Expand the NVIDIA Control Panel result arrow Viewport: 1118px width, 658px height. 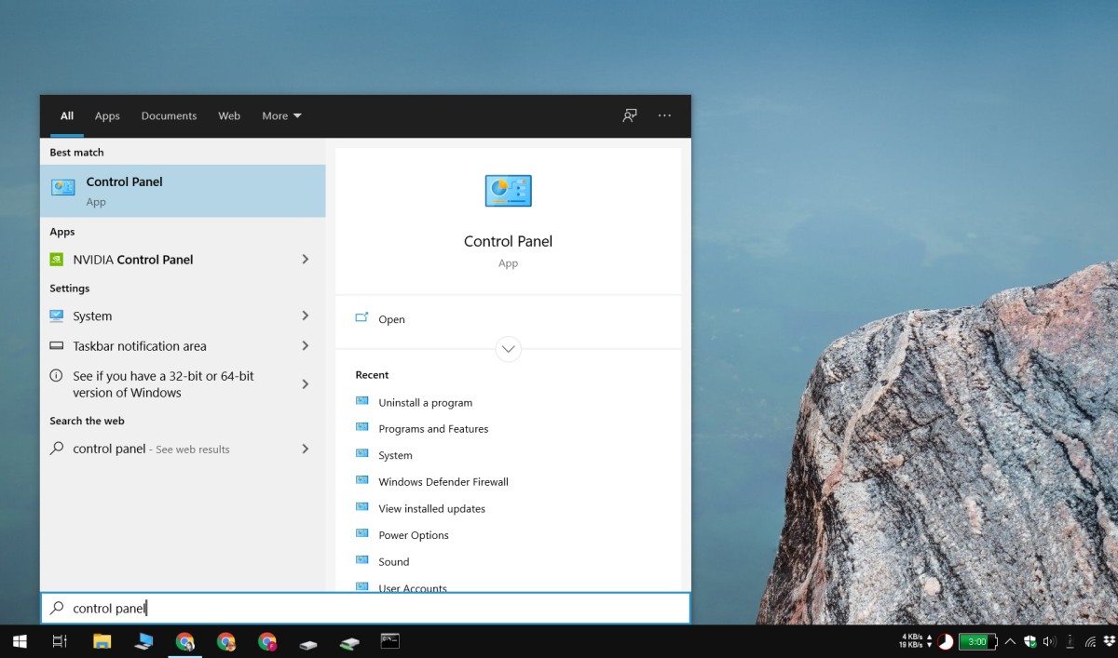pos(305,260)
